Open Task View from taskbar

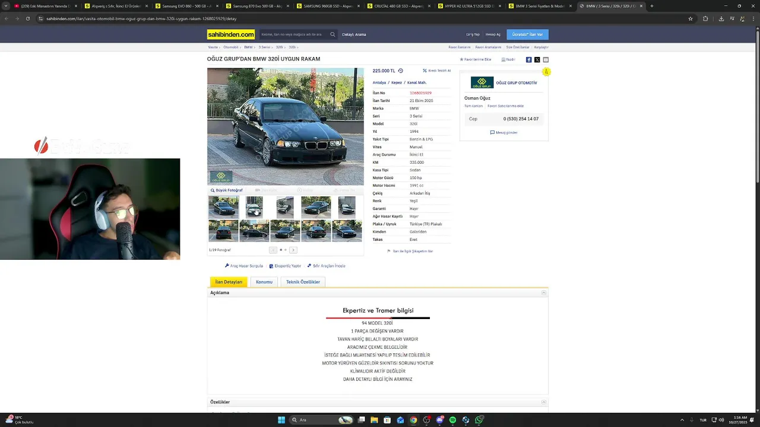[x=361, y=420]
